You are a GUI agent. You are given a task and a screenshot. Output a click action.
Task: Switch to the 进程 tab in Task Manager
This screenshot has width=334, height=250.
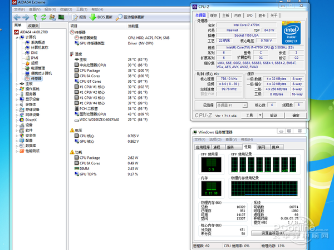[x=218, y=147]
